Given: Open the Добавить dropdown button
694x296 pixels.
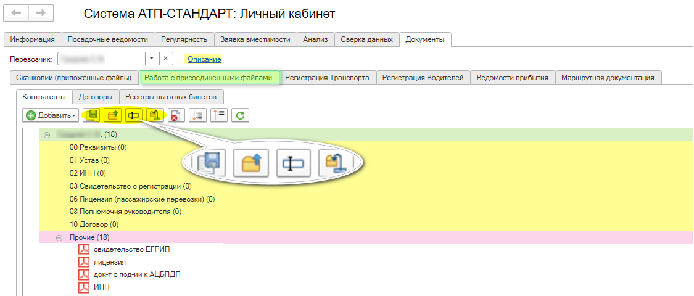Looking at the screenshot, I should (51, 115).
